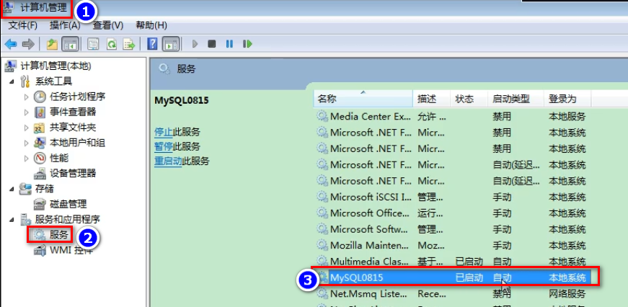
Task: Click the 暂停 this service link
Action: coord(164,146)
